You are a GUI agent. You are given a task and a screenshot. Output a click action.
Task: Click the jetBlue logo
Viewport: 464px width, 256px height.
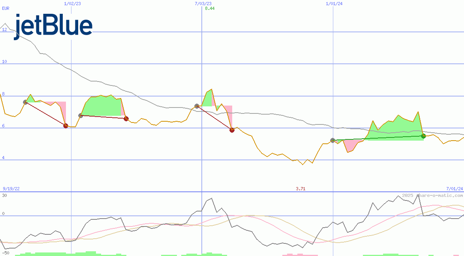53,26
